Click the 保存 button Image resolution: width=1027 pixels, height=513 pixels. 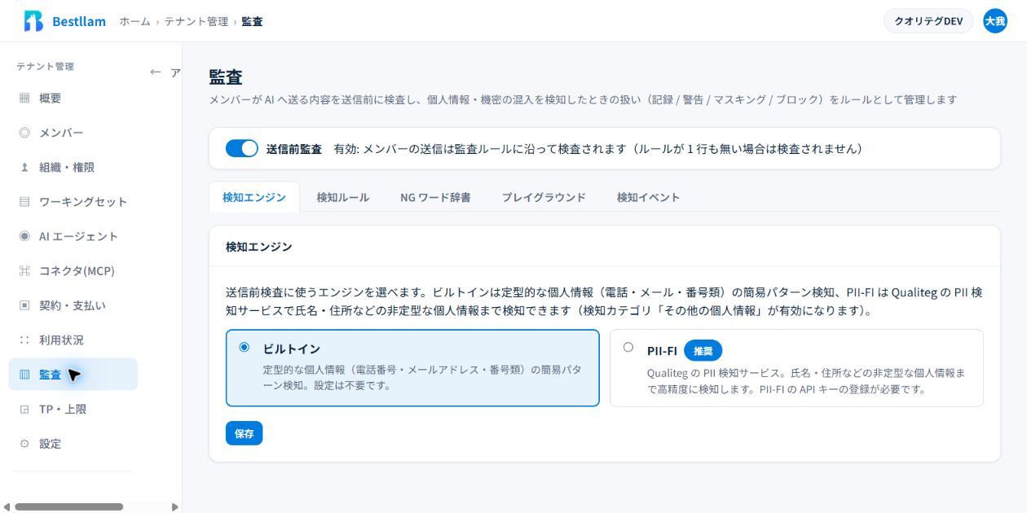coord(244,433)
